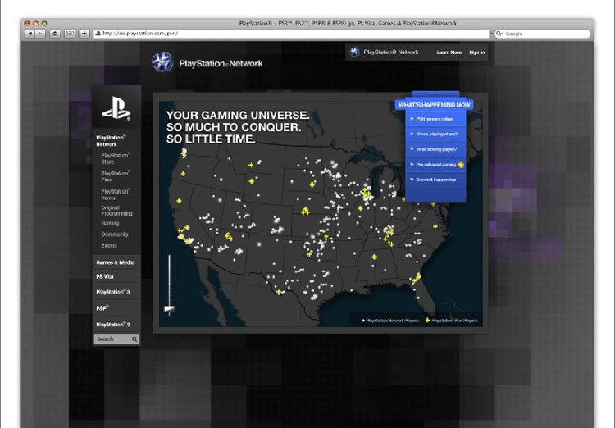The height and width of the screenshot is (428, 615).
Task: Select Events & happenings option
Action: 435,180
